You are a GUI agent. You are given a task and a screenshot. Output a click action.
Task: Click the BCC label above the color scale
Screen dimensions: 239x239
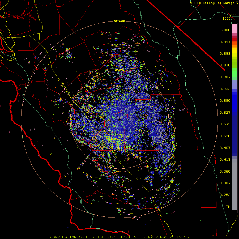click(233, 16)
